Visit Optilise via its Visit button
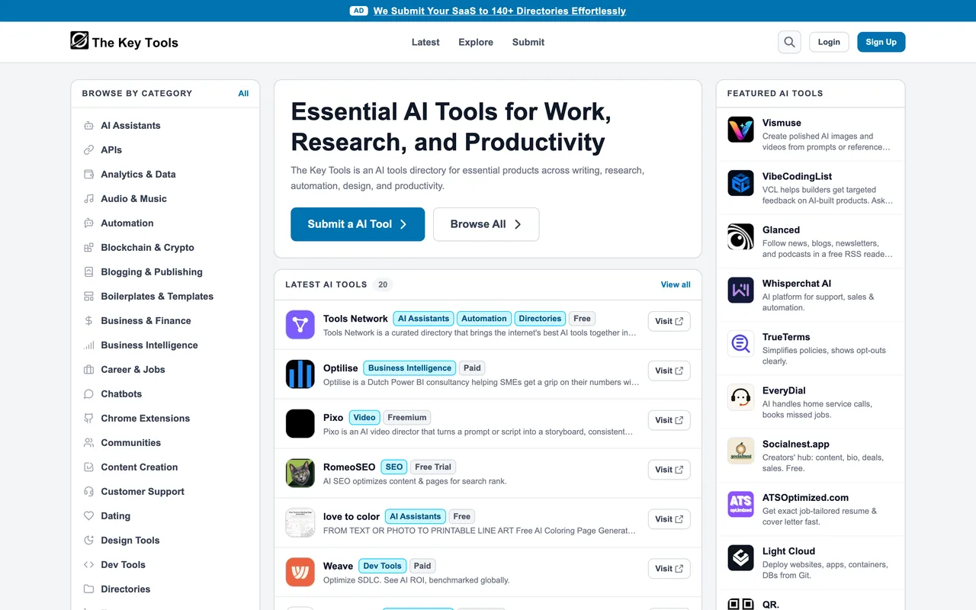This screenshot has height=610, width=976. point(669,371)
